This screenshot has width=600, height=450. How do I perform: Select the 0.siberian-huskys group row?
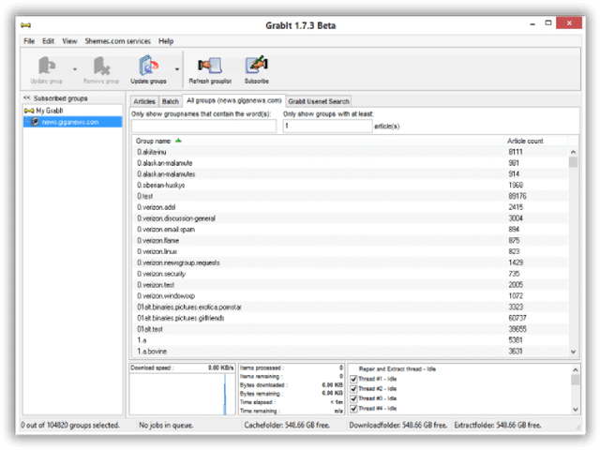pyautogui.click(x=350, y=186)
